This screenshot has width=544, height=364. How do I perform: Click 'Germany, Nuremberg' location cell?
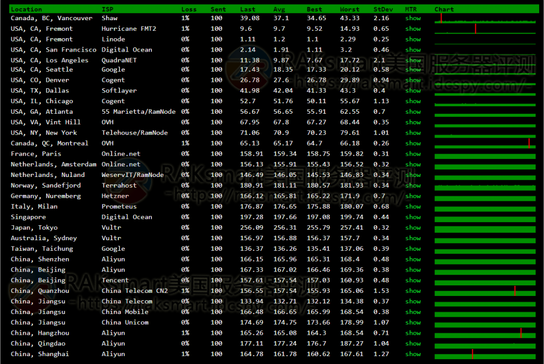(x=46, y=196)
